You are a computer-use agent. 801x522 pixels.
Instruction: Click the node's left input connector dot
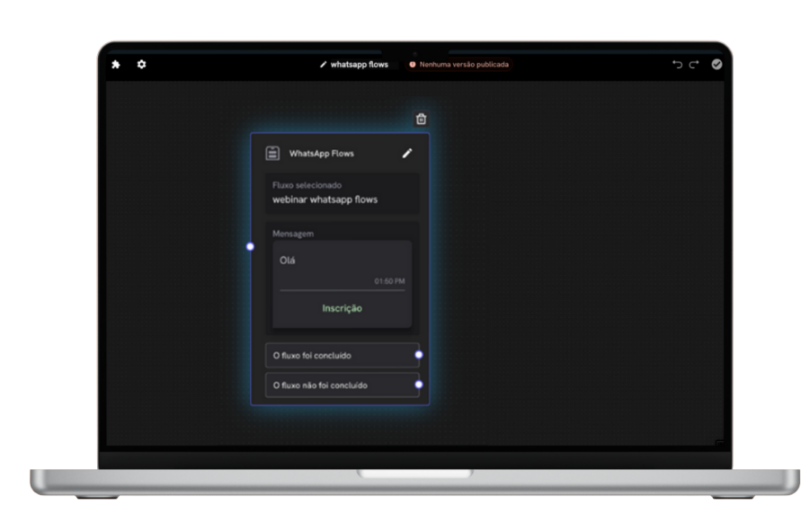tap(250, 247)
